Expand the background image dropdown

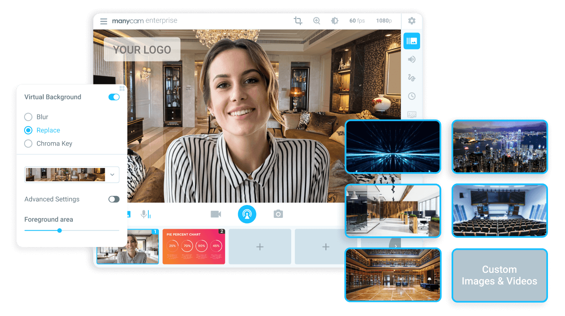(x=112, y=175)
